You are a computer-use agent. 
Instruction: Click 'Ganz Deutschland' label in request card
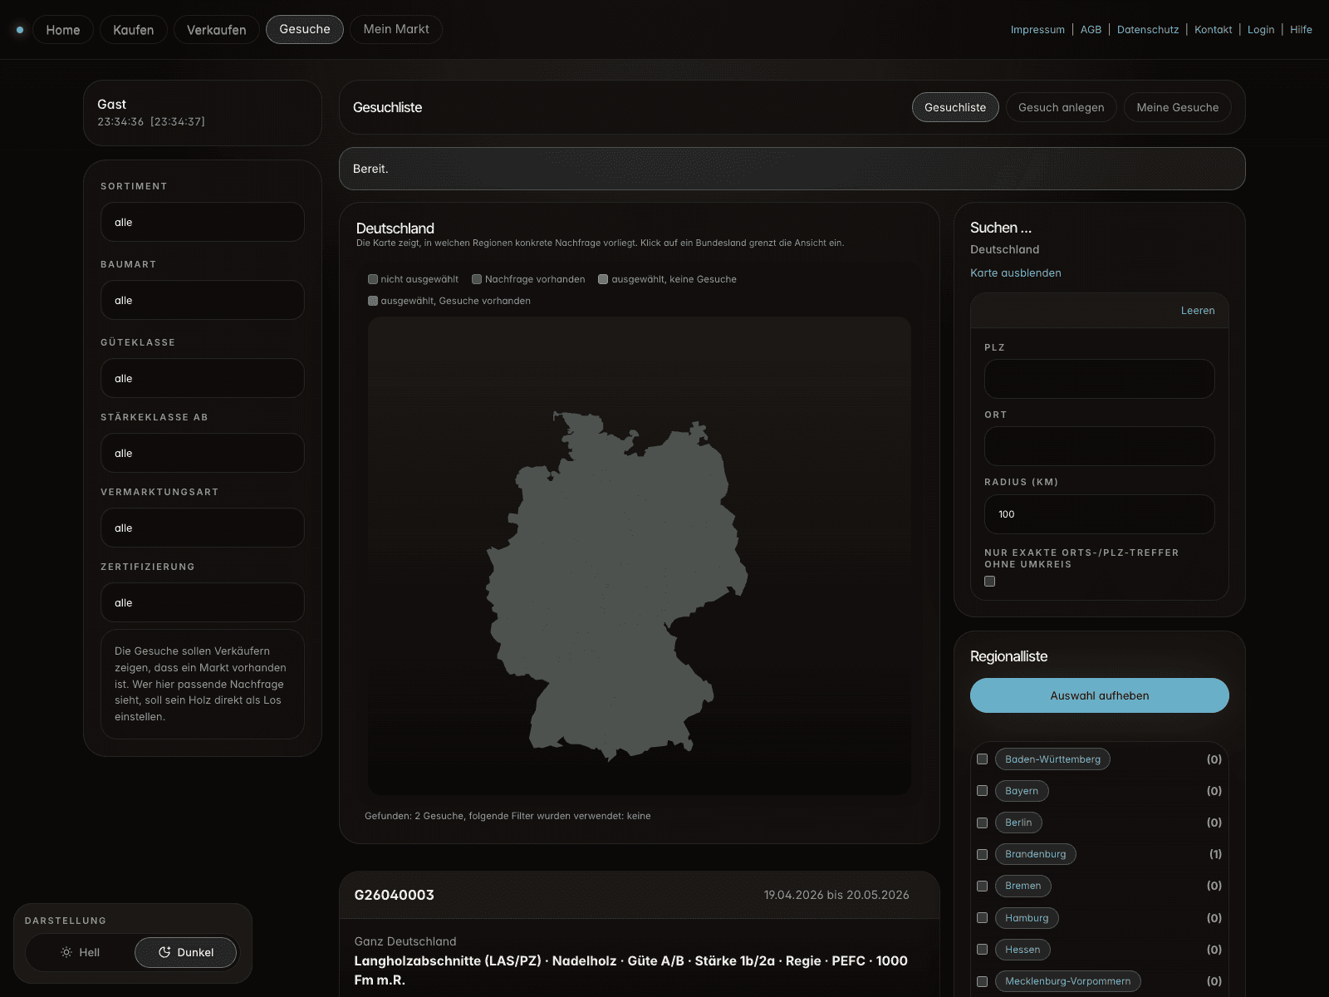point(405,941)
